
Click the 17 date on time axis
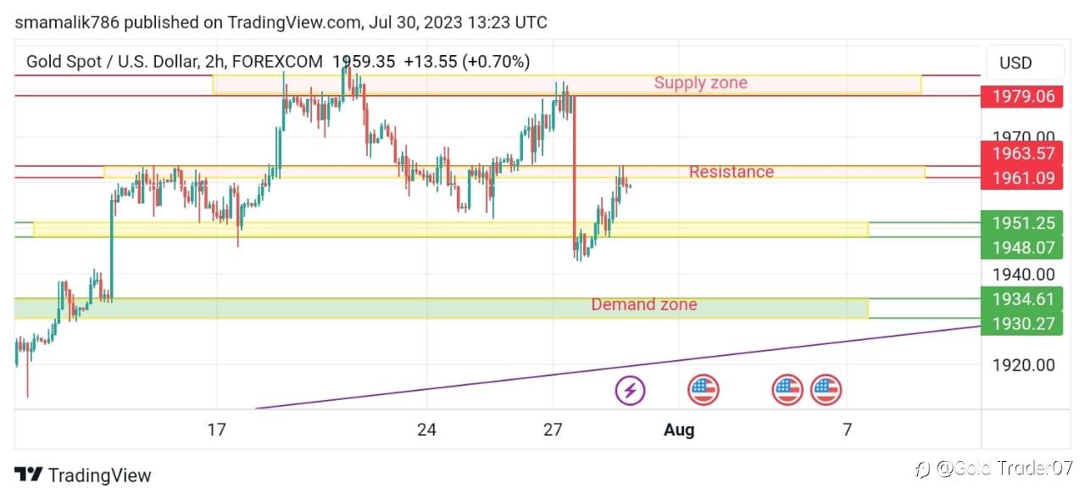click(217, 430)
